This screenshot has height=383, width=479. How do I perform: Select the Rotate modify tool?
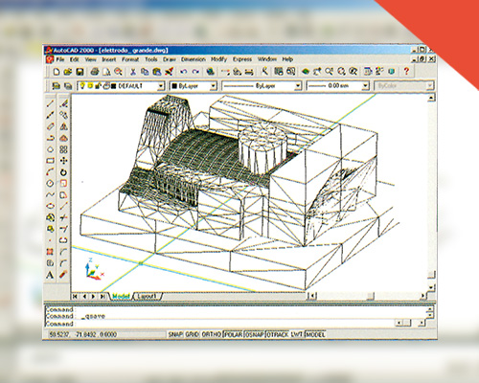coord(63,172)
